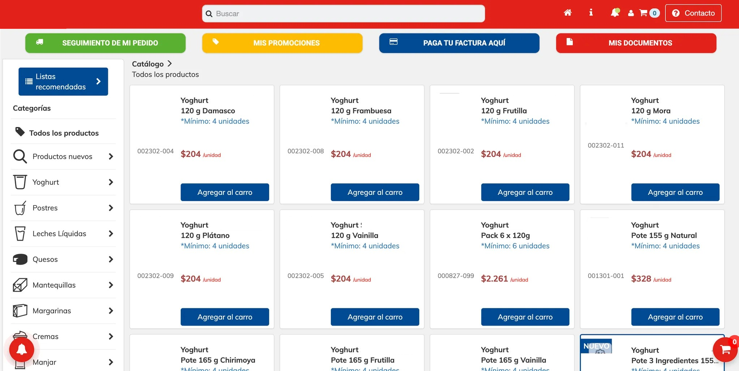
Task: Click the floating red bell button
Action: coord(22,349)
